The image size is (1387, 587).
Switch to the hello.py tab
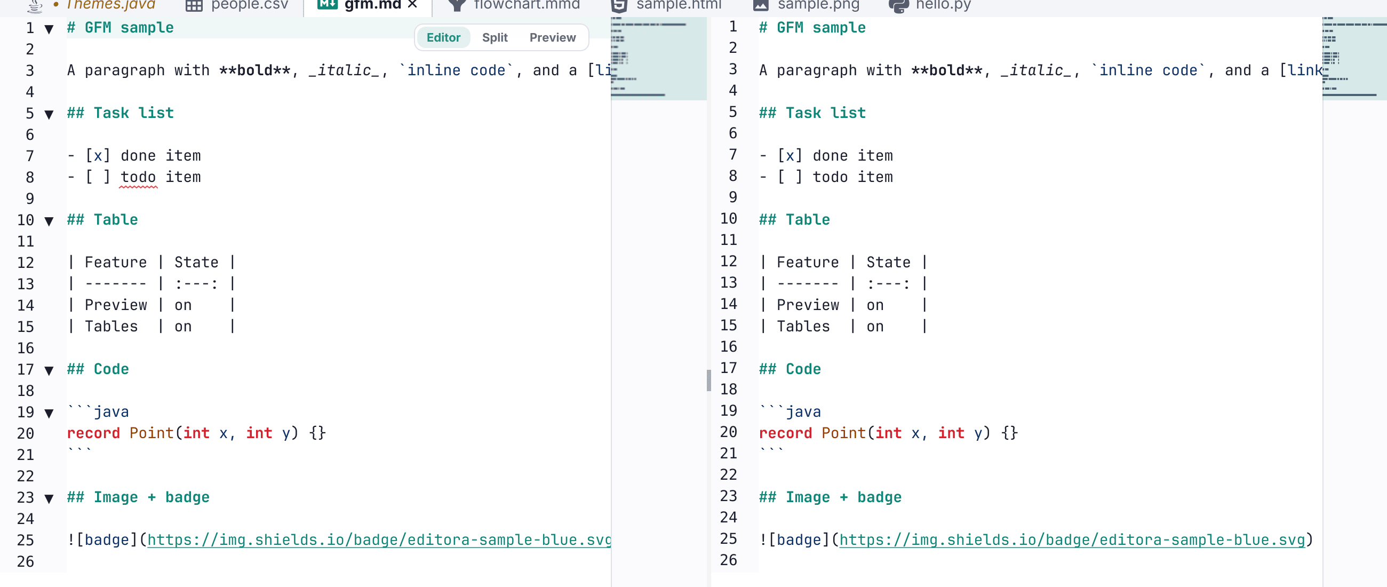coord(930,5)
